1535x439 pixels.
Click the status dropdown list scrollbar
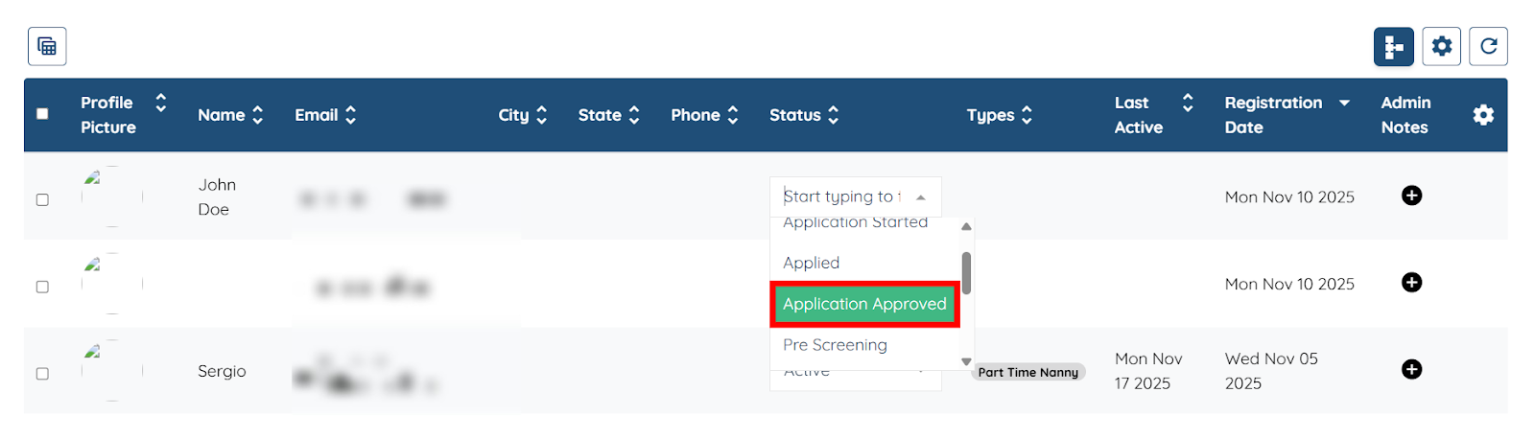966,273
